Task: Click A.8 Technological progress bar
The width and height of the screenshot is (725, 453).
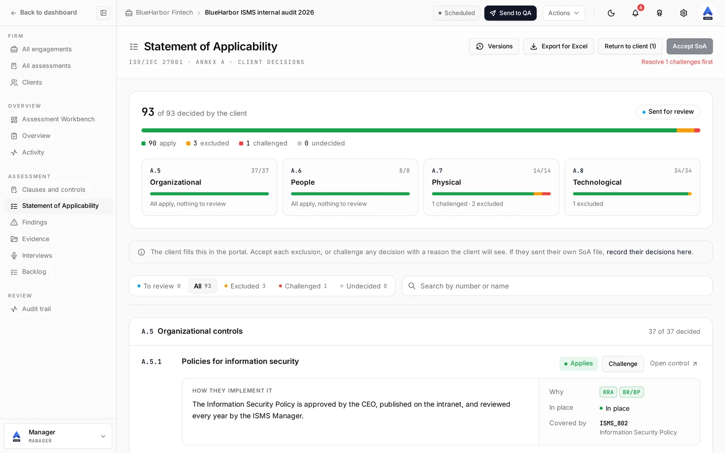Action: pyautogui.click(x=632, y=194)
